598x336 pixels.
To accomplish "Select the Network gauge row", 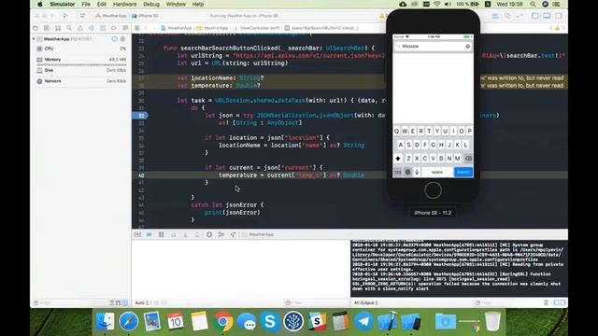I will click(x=81, y=81).
